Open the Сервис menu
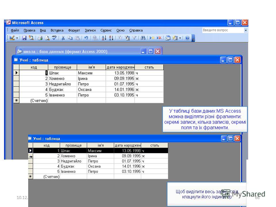Image resolution: width=276 pixels, height=207 pixels. click(x=106, y=30)
